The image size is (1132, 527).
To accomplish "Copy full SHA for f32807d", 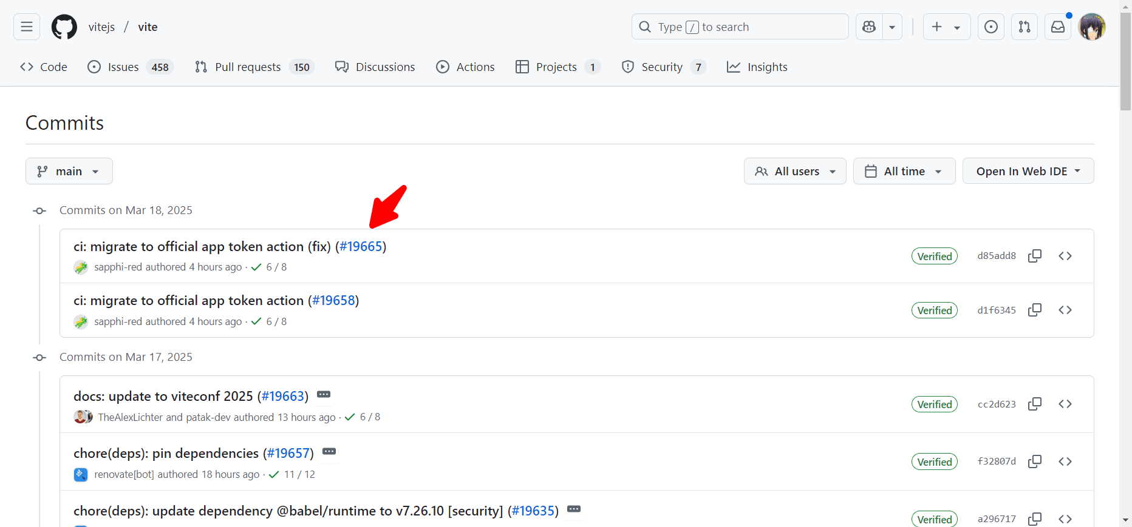I will pyautogui.click(x=1035, y=462).
